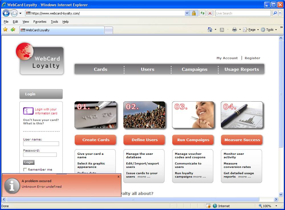
Task: Close the problem occured error popup
Action: [118, 176]
